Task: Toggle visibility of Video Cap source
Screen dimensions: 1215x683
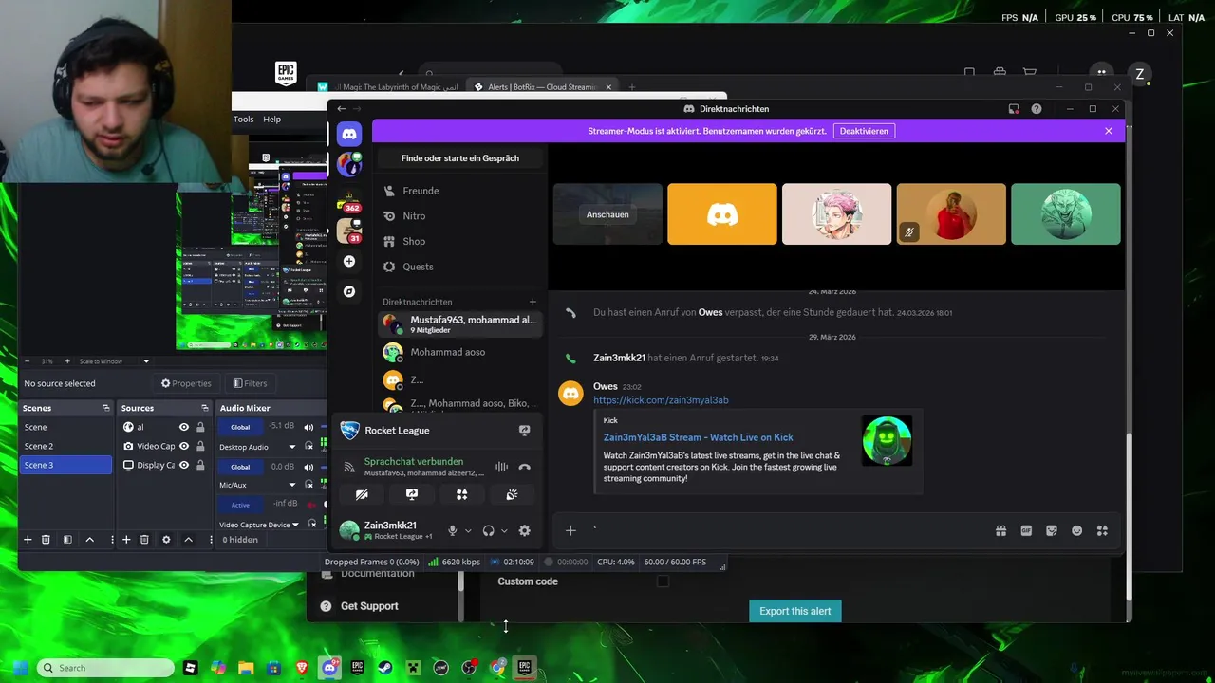Action: (x=184, y=446)
